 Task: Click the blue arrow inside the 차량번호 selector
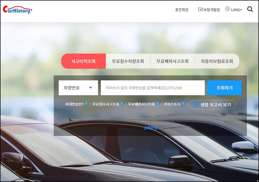click(x=91, y=88)
